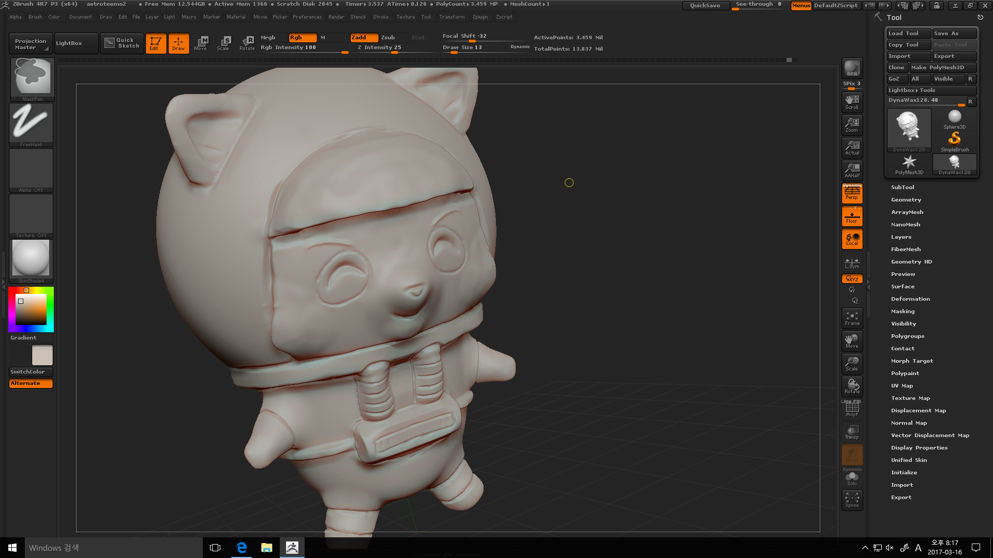Click the right-shelf Scale view icon
The height and width of the screenshot is (558, 993).
point(852,364)
